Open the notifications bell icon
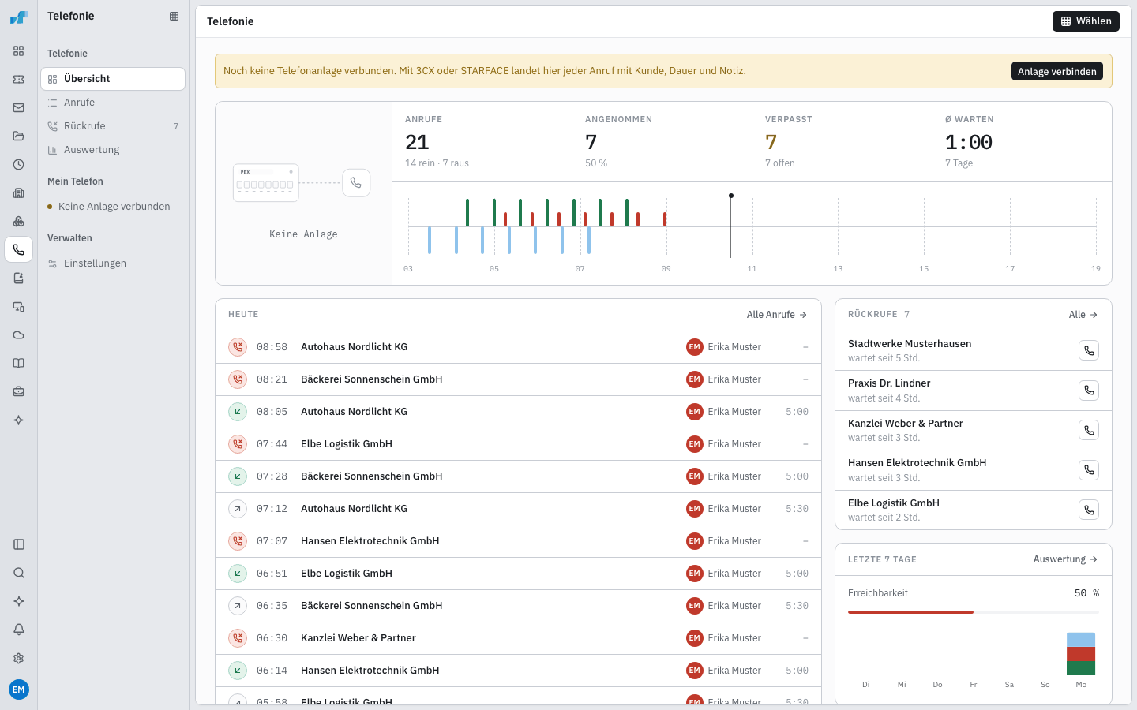Image resolution: width=1137 pixels, height=710 pixels. click(x=19, y=630)
